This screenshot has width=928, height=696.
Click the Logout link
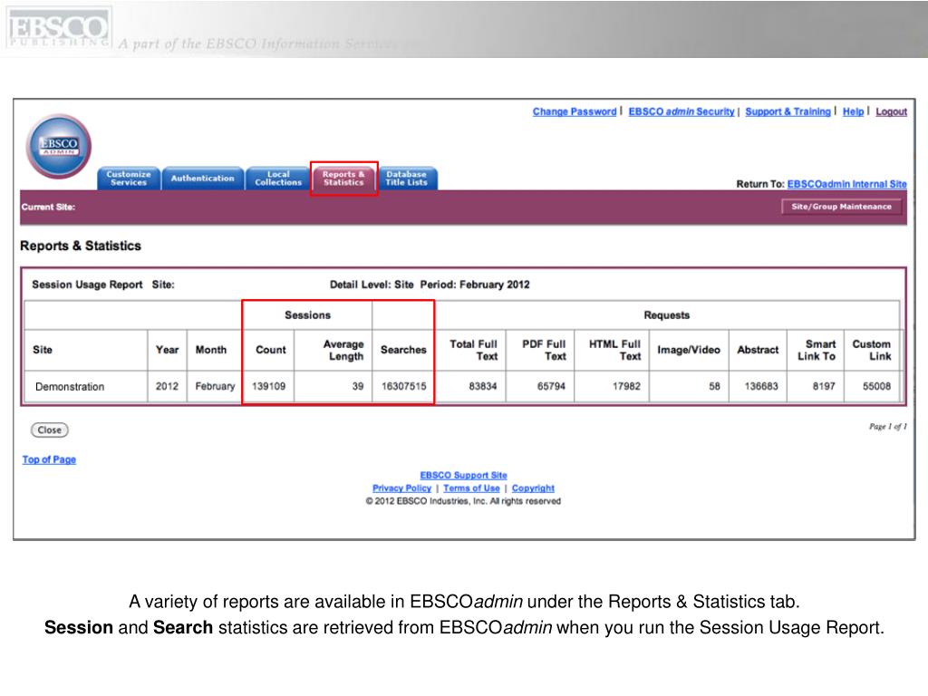pos(892,111)
